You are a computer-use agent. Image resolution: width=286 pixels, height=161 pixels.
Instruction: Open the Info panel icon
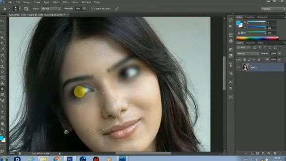coord(231,41)
